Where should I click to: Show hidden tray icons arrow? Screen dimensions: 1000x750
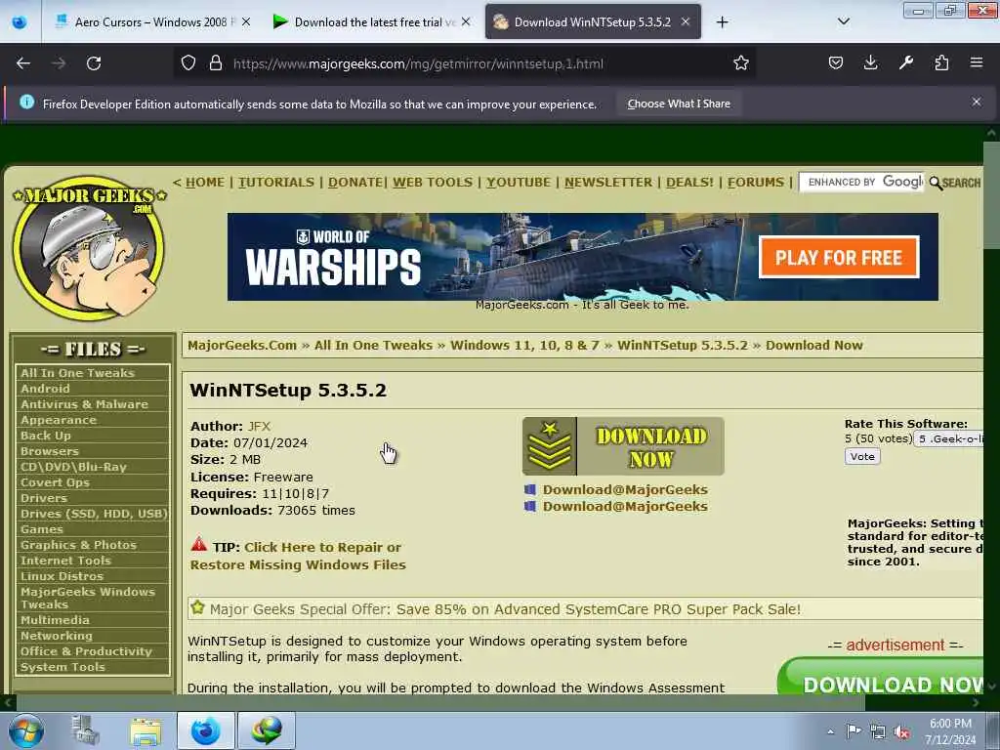[830, 732]
